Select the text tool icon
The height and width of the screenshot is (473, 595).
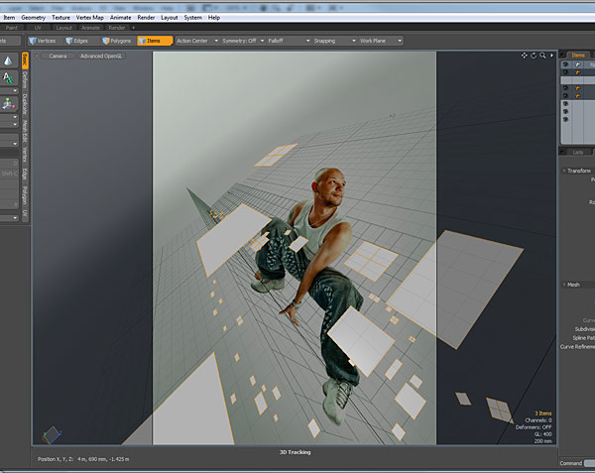coord(8,77)
